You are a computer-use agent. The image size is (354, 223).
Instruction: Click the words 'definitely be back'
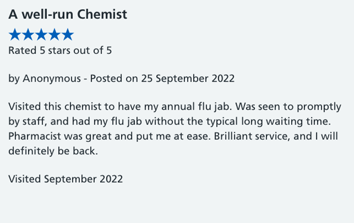[53, 151]
